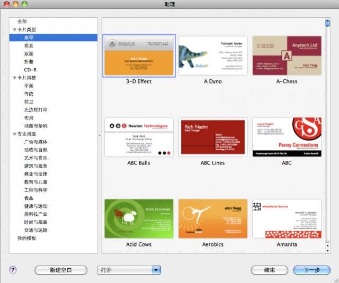Select the 3-D Effect card template
Image resolution: width=339 pixels, height=283 pixels.
[139, 56]
